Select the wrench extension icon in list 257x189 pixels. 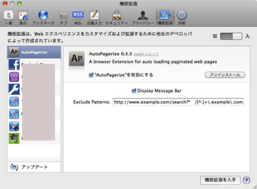pyautogui.click(x=14, y=89)
